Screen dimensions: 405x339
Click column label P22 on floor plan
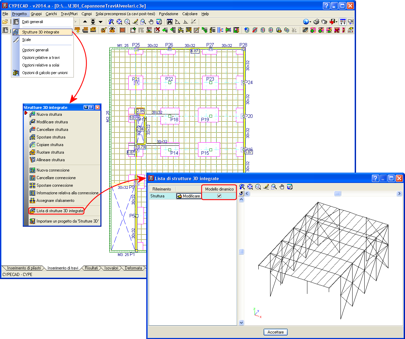tap(169, 79)
